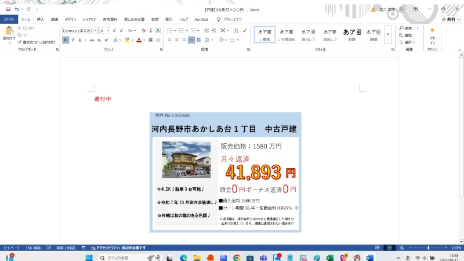Click the strikethrough abc icon
464x261 pixels.
(90, 40)
